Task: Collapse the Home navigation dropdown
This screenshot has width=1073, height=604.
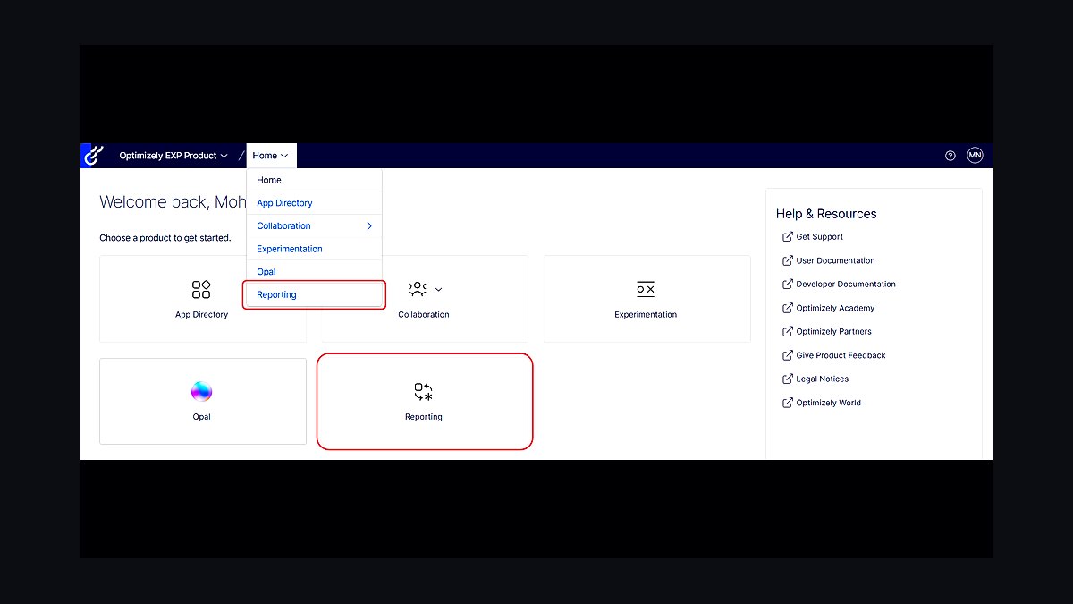Action: (x=270, y=156)
